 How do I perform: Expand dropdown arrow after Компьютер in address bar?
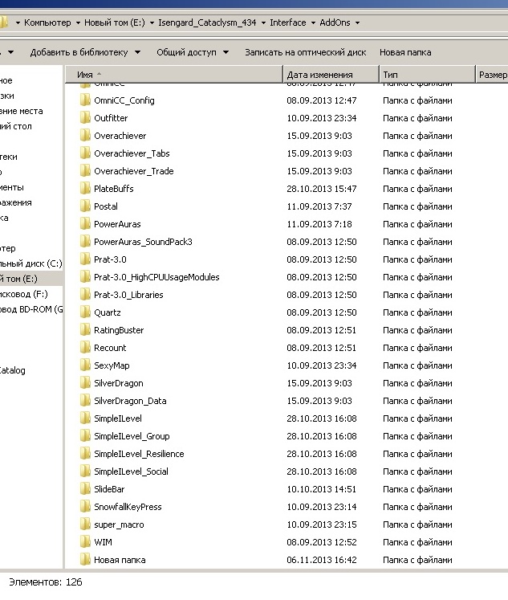(78, 23)
